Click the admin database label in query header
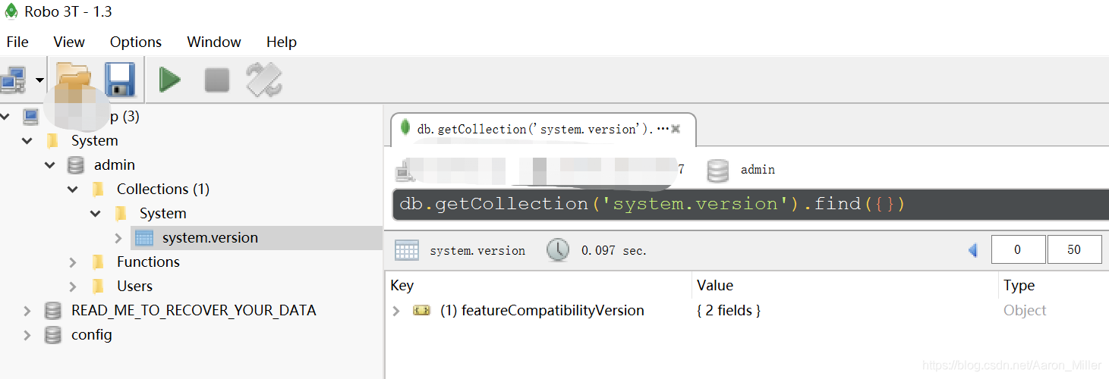This screenshot has width=1109, height=379. point(758,170)
